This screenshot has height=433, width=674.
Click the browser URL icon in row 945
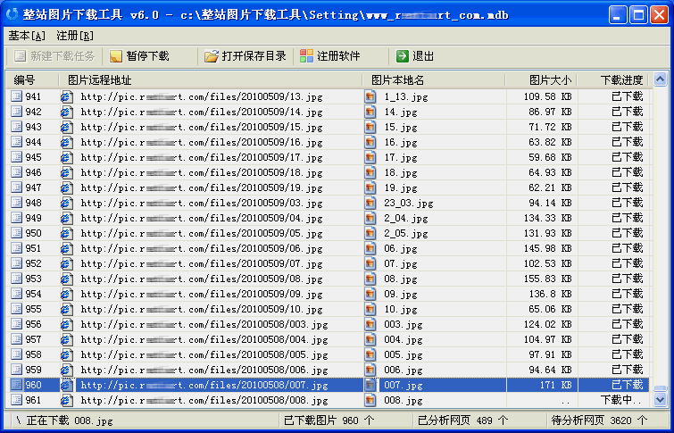point(67,157)
